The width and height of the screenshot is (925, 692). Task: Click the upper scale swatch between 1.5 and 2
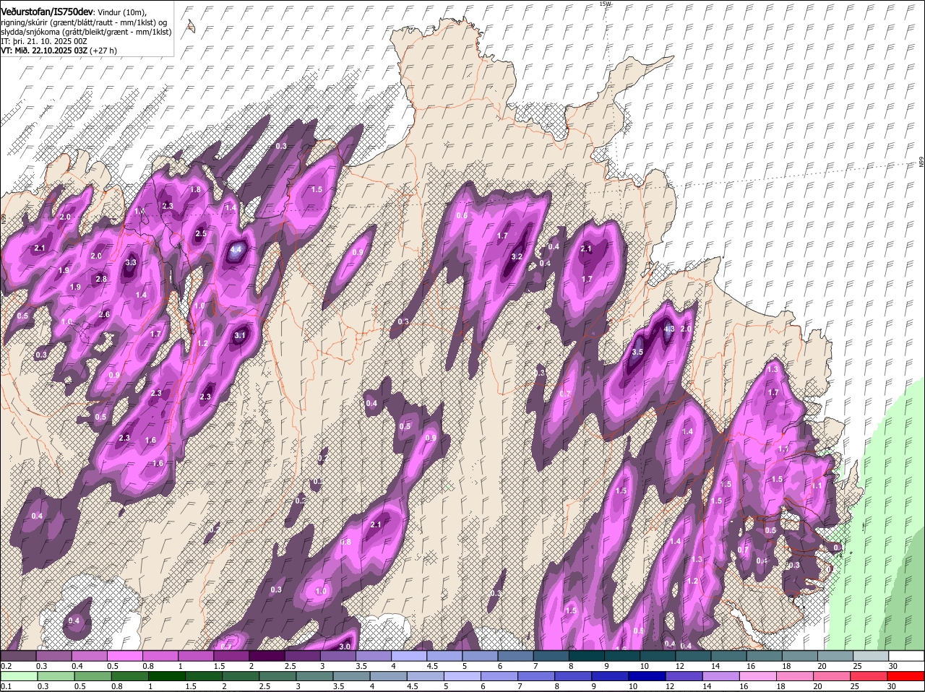pyautogui.click(x=231, y=656)
